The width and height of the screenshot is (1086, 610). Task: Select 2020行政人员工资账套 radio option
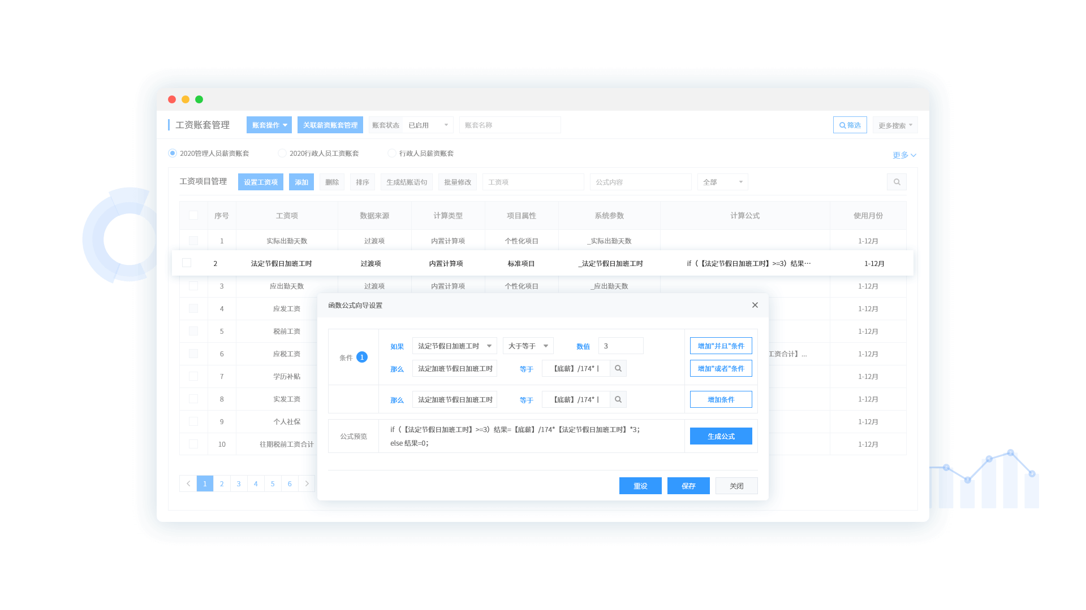coord(282,153)
